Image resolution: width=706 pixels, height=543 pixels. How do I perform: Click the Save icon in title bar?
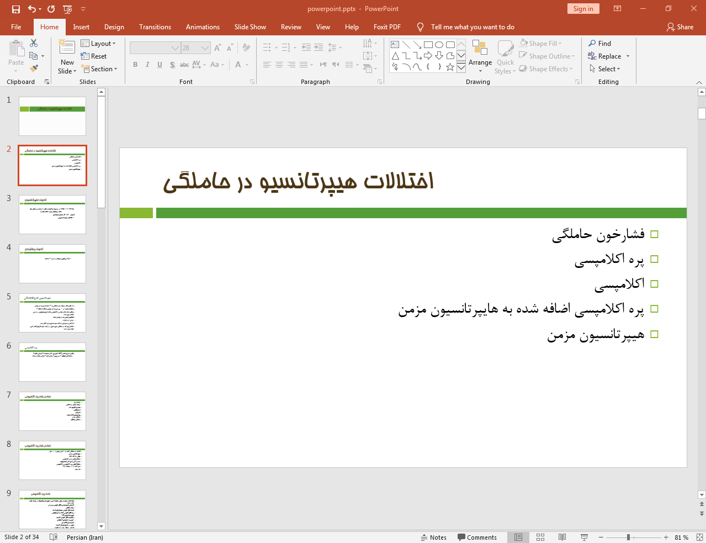coord(16,9)
